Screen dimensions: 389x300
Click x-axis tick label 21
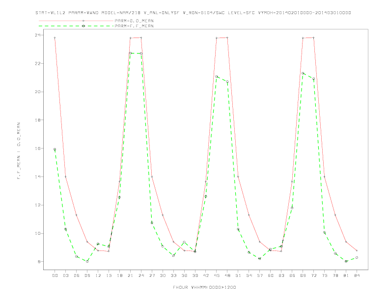pyautogui.click(x=130, y=275)
